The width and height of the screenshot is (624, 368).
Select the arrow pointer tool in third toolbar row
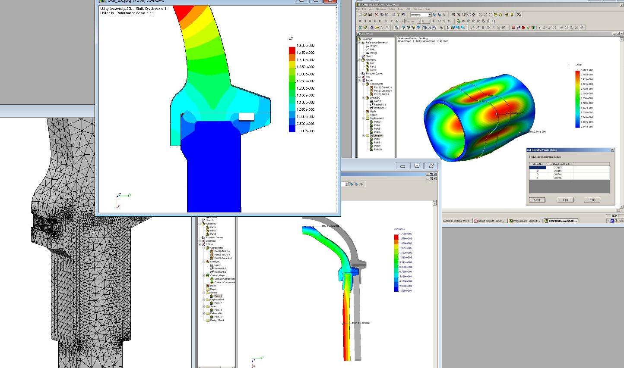pos(448,28)
